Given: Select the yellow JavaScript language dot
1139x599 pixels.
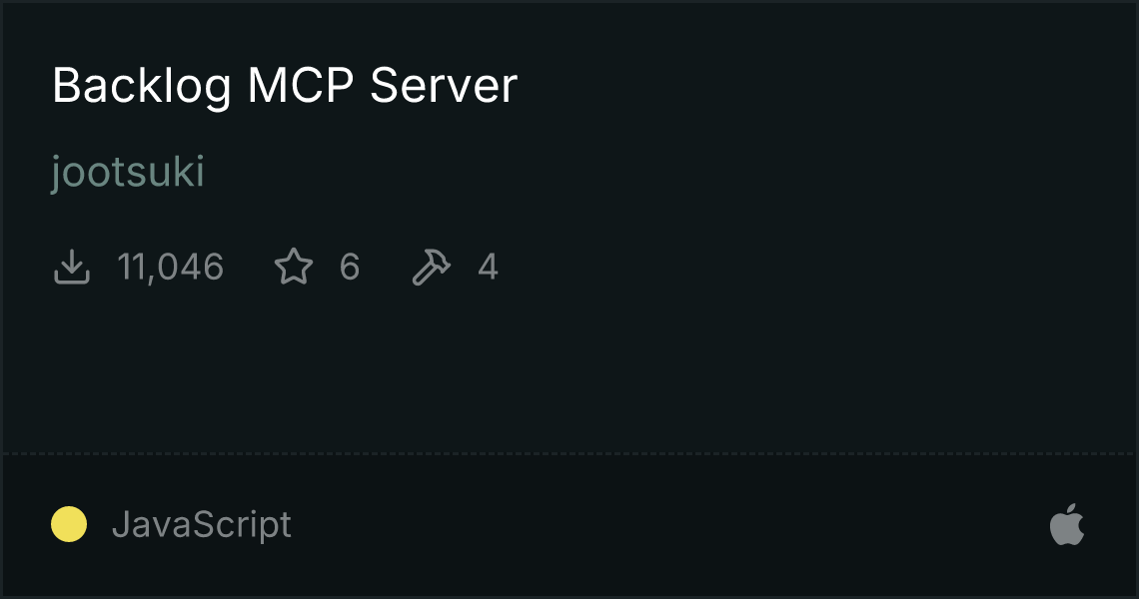Looking at the screenshot, I should click(69, 524).
